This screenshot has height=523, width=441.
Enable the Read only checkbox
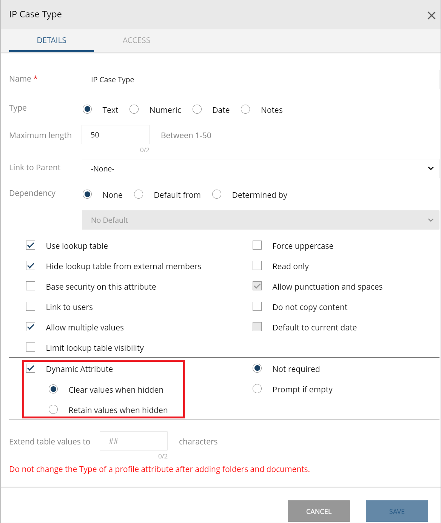(257, 265)
